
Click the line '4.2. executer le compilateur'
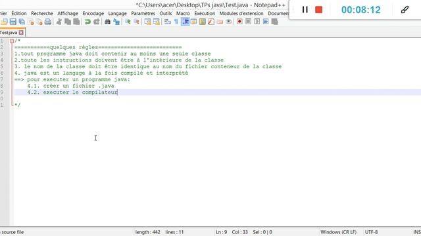click(72, 92)
